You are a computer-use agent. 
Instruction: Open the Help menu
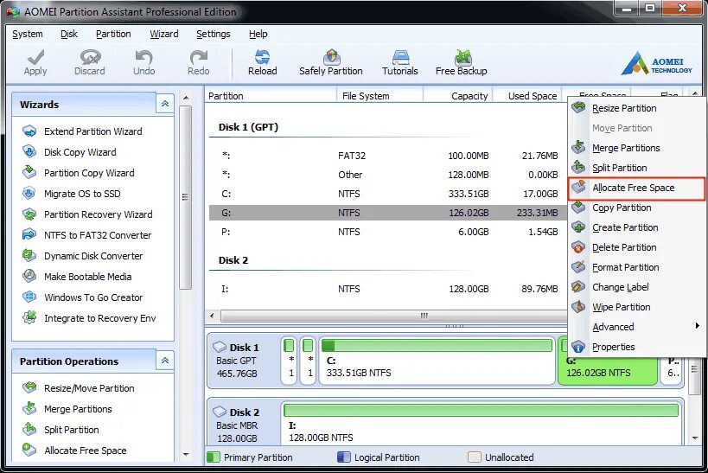pyautogui.click(x=258, y=34)
